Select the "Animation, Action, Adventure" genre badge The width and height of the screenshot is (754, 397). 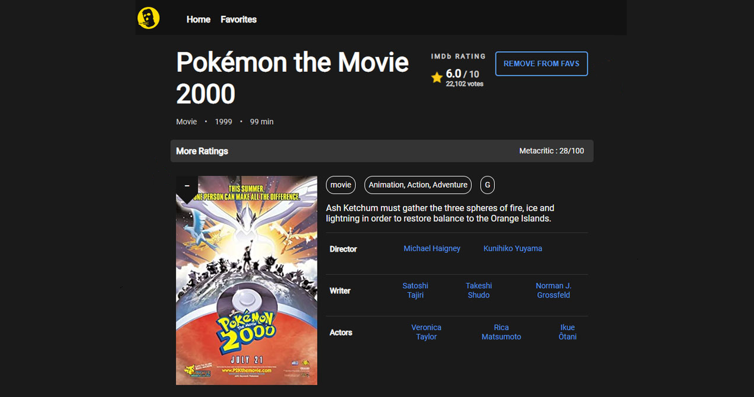tap(417, 185)
